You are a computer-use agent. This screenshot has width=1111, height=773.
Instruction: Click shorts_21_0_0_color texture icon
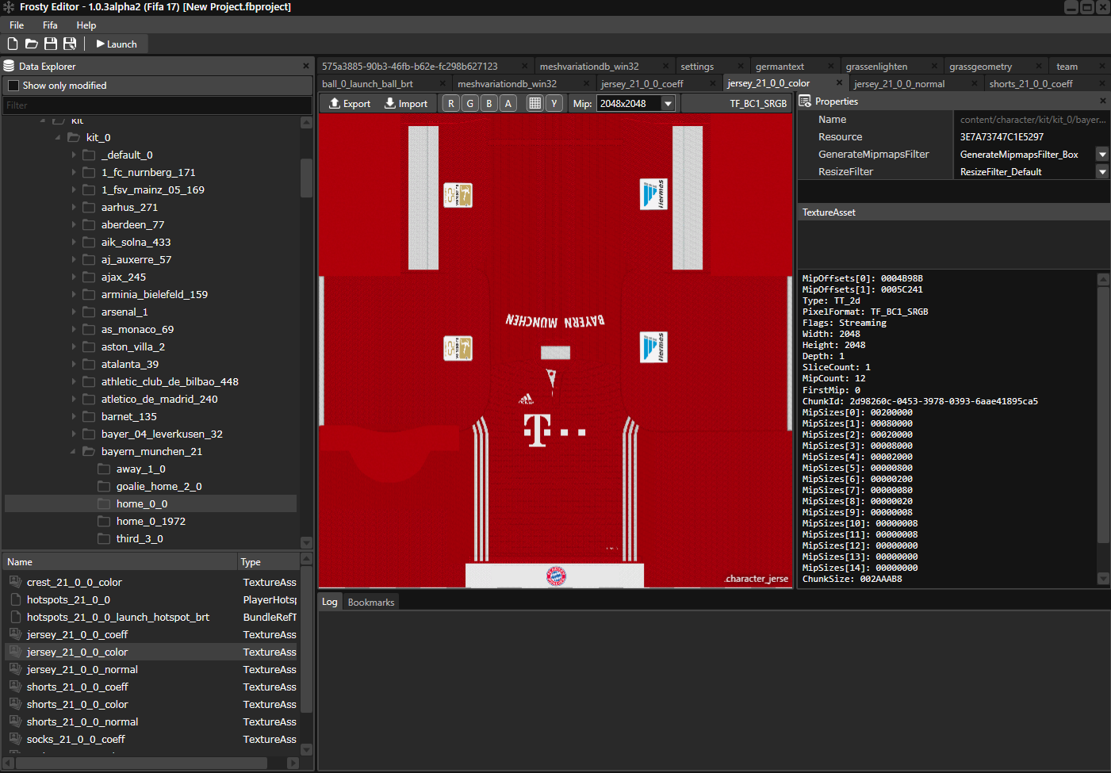point(15,704)
